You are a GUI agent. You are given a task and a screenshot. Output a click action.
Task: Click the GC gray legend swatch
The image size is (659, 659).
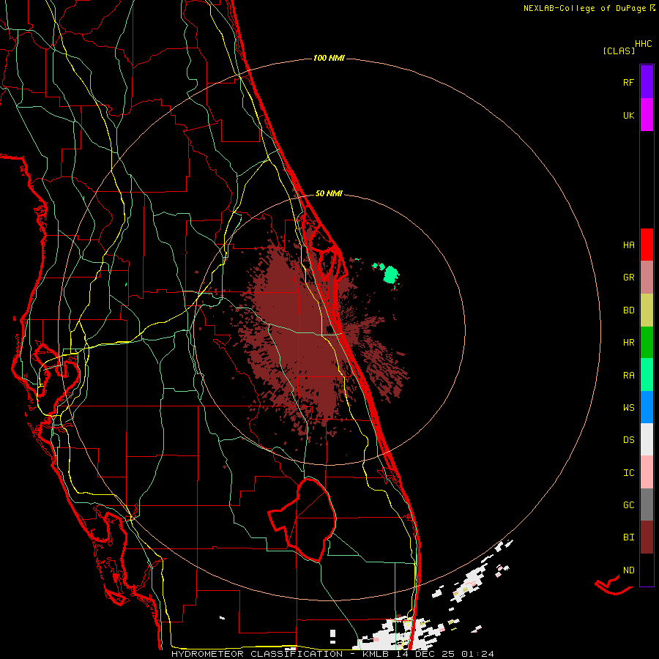[647, 505]
